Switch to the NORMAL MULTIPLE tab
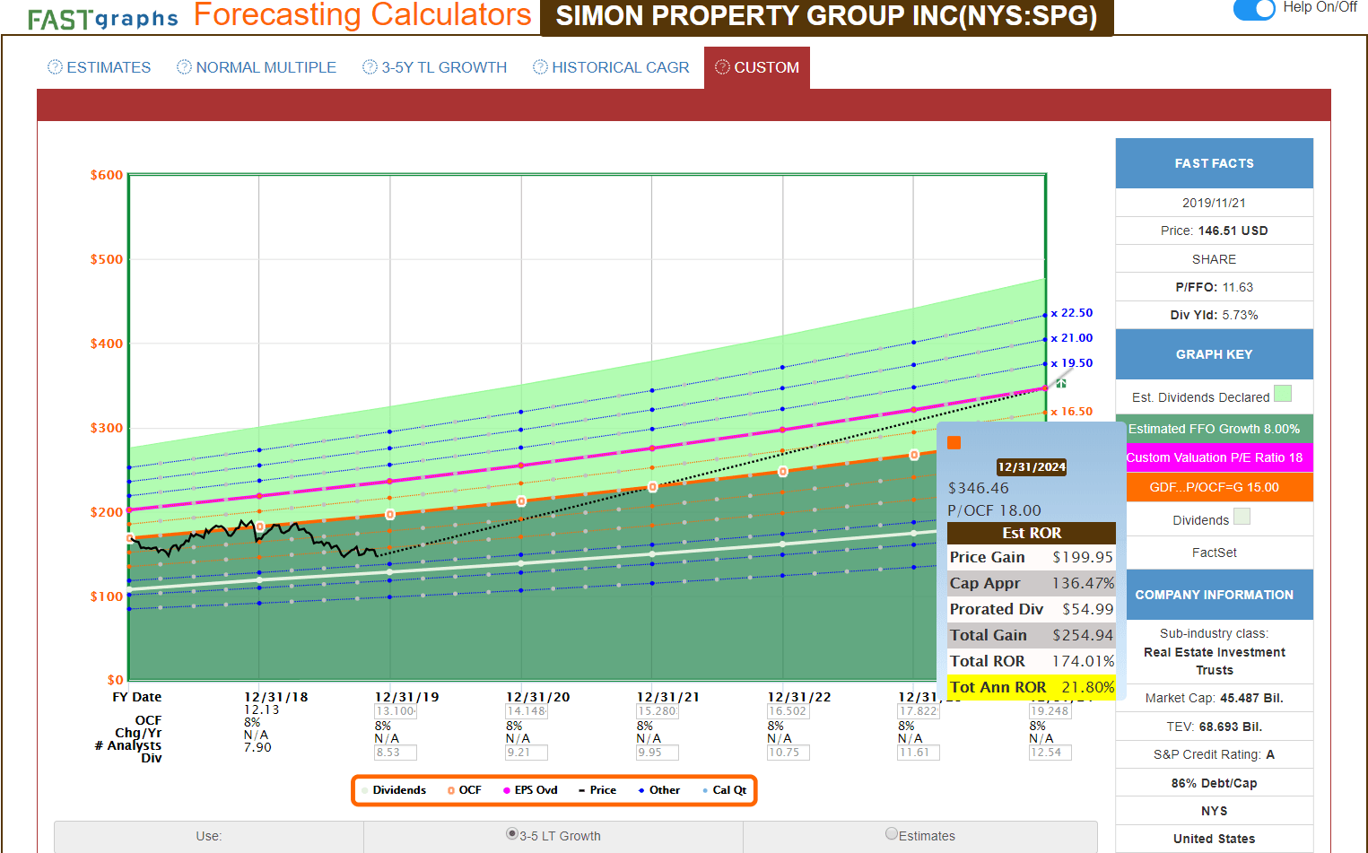Viewport: 1368px width, 853px height. tap(257, 67)
